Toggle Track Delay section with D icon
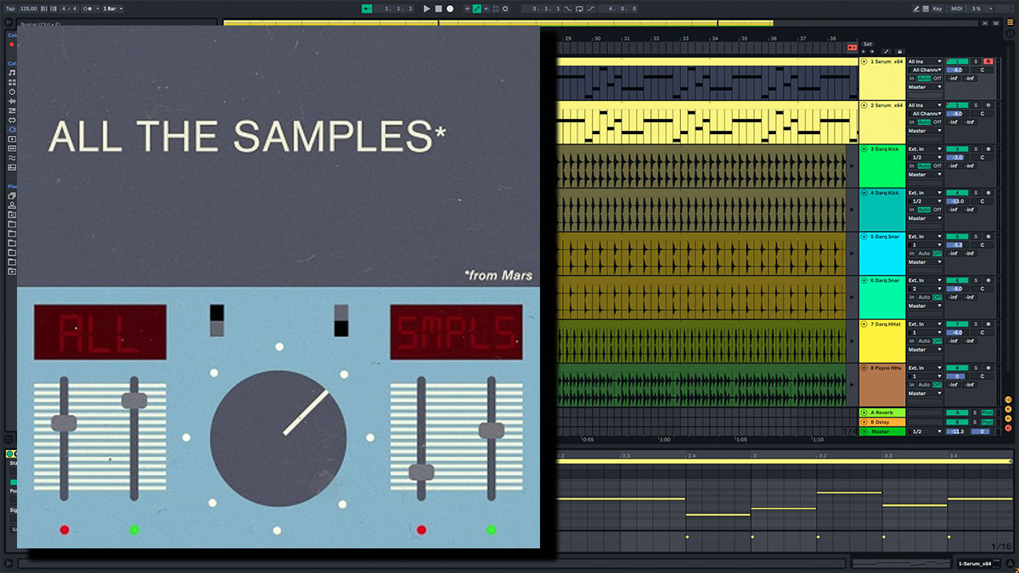Screen dimensions: 1019x573 (x=1008, y=428)
